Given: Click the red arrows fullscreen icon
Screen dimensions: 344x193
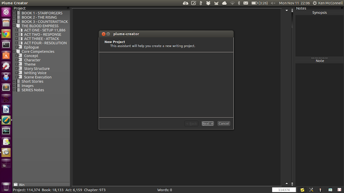Looking at the screenshot, I should tap(340, 190).
